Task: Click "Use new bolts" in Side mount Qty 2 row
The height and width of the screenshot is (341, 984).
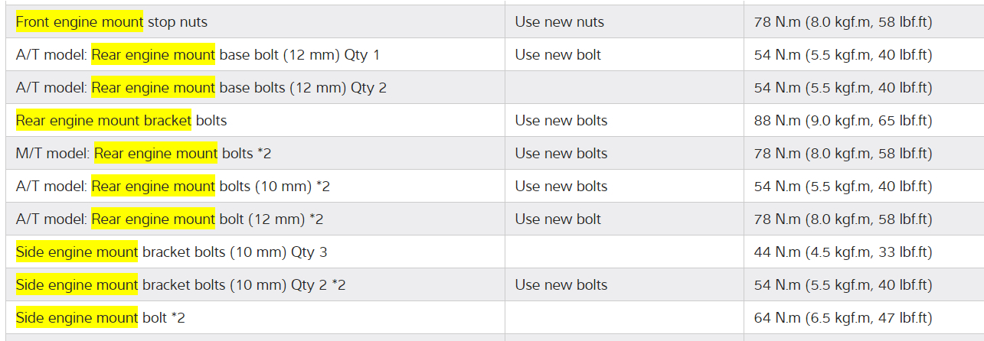Action: point(561,285)
